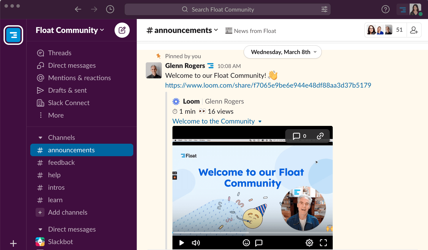Click the Search Float Community field

223,10
